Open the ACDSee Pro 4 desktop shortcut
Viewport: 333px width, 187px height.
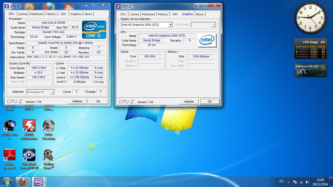10,130
